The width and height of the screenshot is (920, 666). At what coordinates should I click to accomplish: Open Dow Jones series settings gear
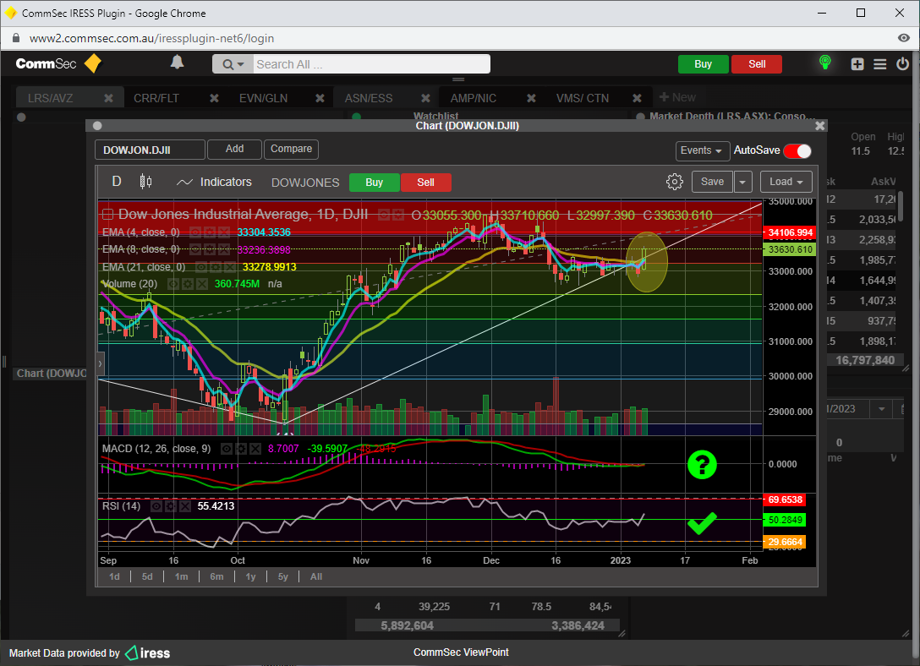(x=397, y=216)
